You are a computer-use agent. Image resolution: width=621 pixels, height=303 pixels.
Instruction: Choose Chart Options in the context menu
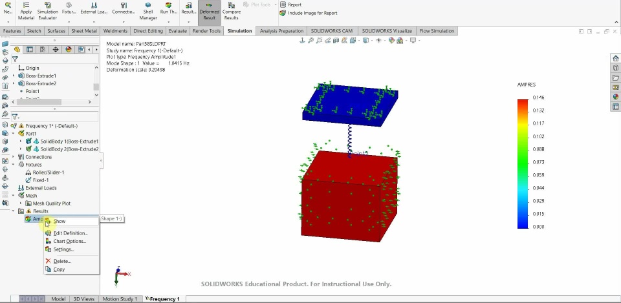(x=71, y=241)
